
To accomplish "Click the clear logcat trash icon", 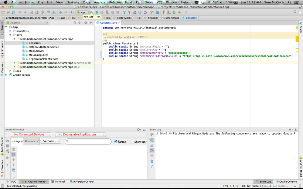I will click(14, 149).
